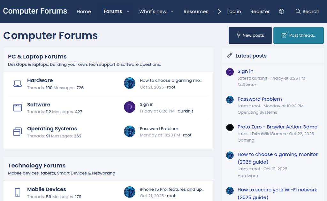Go to the Home menu item
The height and width of the screenshot is (201, 327).
(84, 12)
